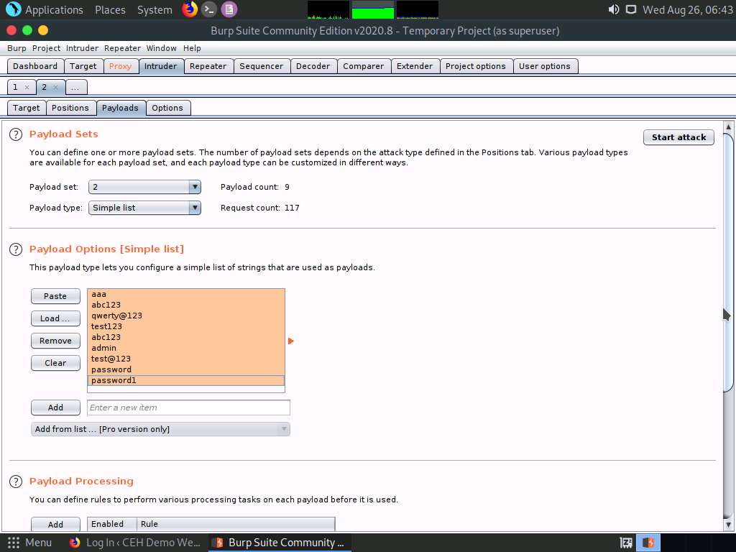Switch to the Repeater tab
This screenshot has width=736, height=552.
click(x=208, y=65)
